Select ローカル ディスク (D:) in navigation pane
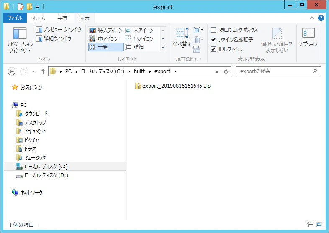 pyautogui.click(x=42, y=175)
